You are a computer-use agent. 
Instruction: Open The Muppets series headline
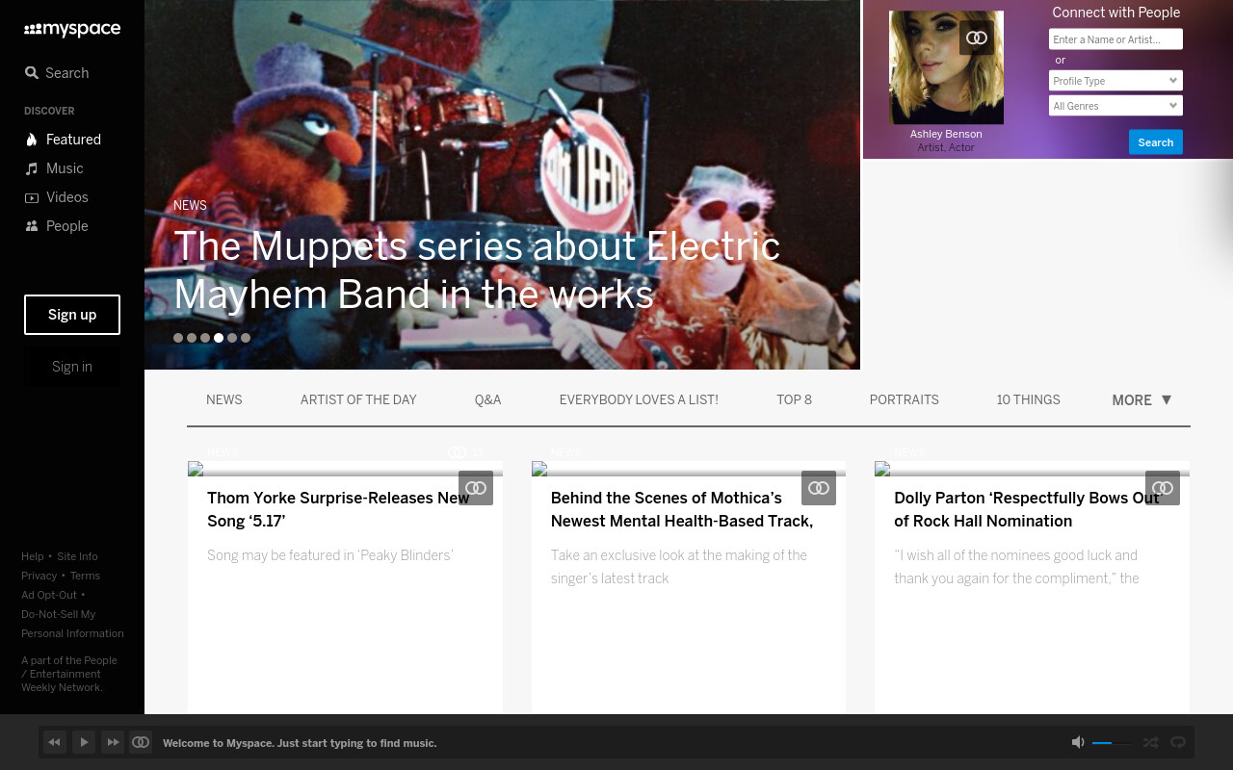[477, 270]
